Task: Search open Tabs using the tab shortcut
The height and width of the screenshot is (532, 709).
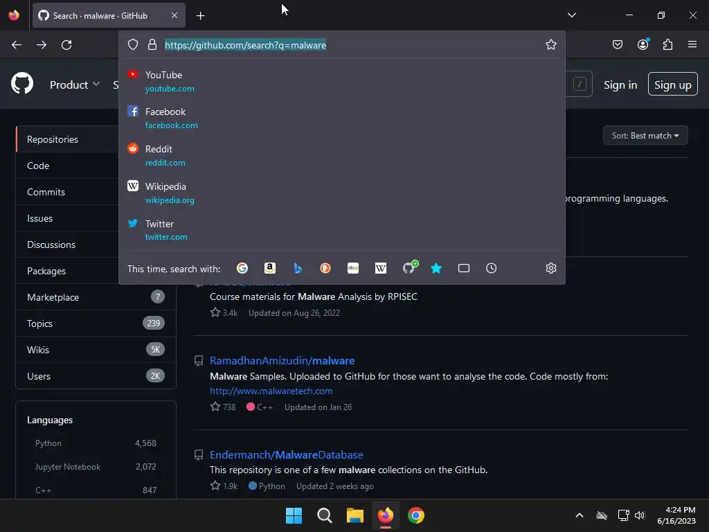Action: point(464,268)
